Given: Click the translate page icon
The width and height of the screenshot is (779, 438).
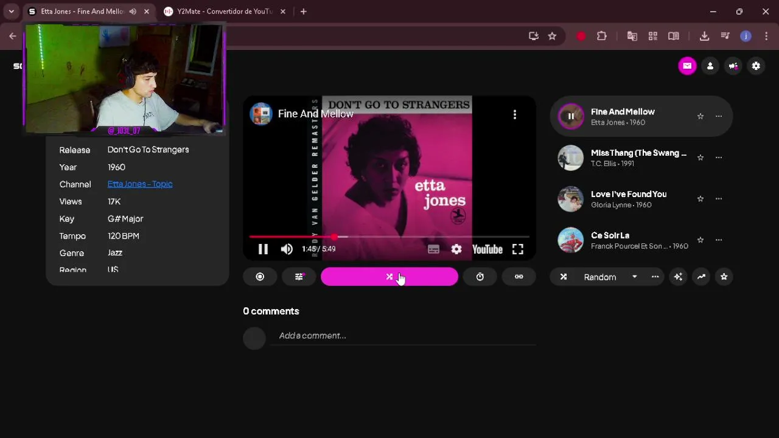Looking at the screenshot, I should coord(632,36).
